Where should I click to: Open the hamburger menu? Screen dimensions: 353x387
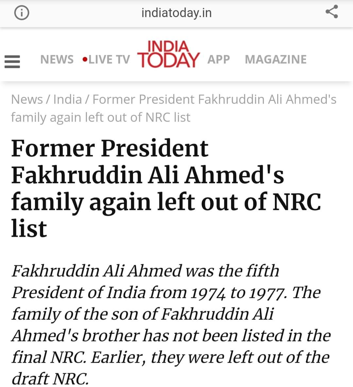12,62
